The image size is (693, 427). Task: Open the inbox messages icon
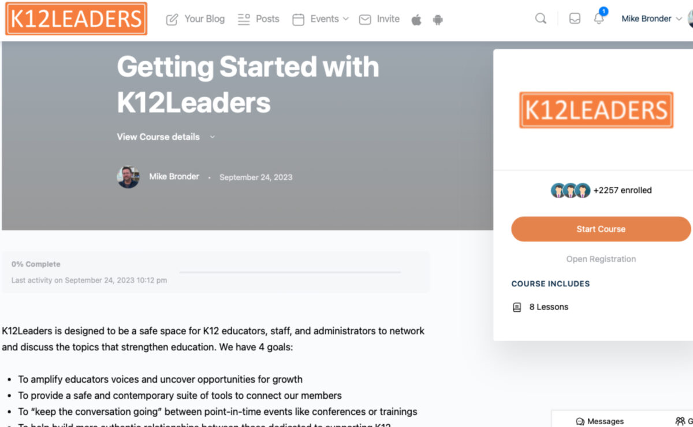pos(575,18)
